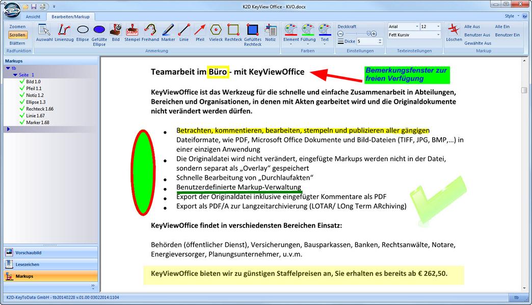This screenshot has height=305, width=532.
Task: Decrease Deckkraft with the minus button
Action: tap(340, 34)
